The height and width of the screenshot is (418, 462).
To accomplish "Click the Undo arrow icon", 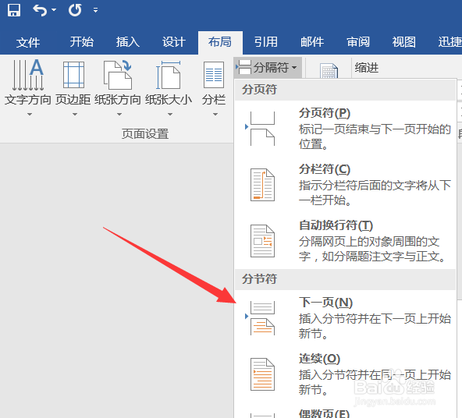I will click(x=40, y=10).
